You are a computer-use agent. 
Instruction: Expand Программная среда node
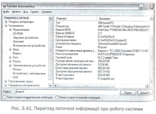(6, 82)
